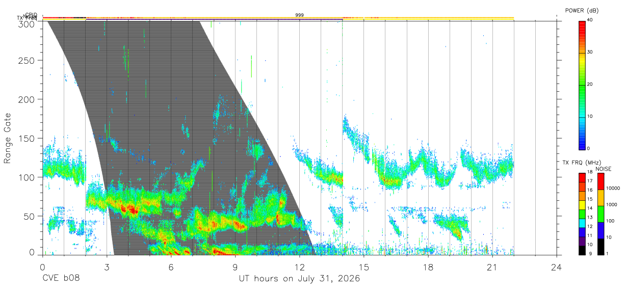Click the yellow segment of TX FRQ colorbar
Viewport: 626px width, 289px height.
[x=582, y=204]
